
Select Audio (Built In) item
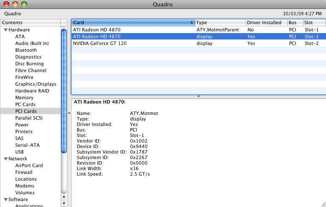[32, 43]
